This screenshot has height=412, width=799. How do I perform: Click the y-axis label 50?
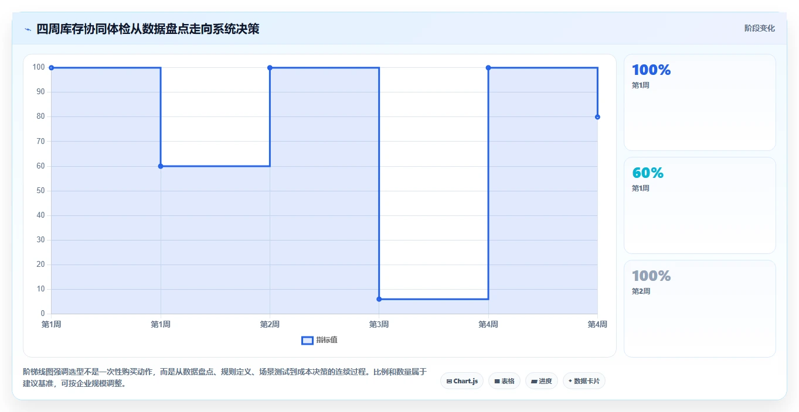[40, 191]
